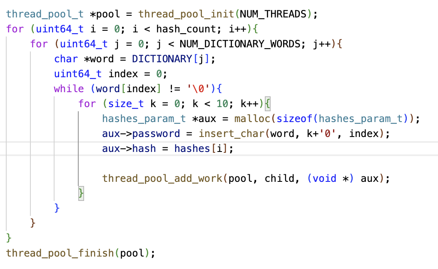Click the thread_pool_add_work function call
The height and width of the screenshot is (269, 438).
tap(162, 179)
